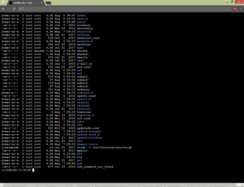The height and width of the screenshot is (187, 244).
Task: Click the services file name
Action: click(84, 45)
